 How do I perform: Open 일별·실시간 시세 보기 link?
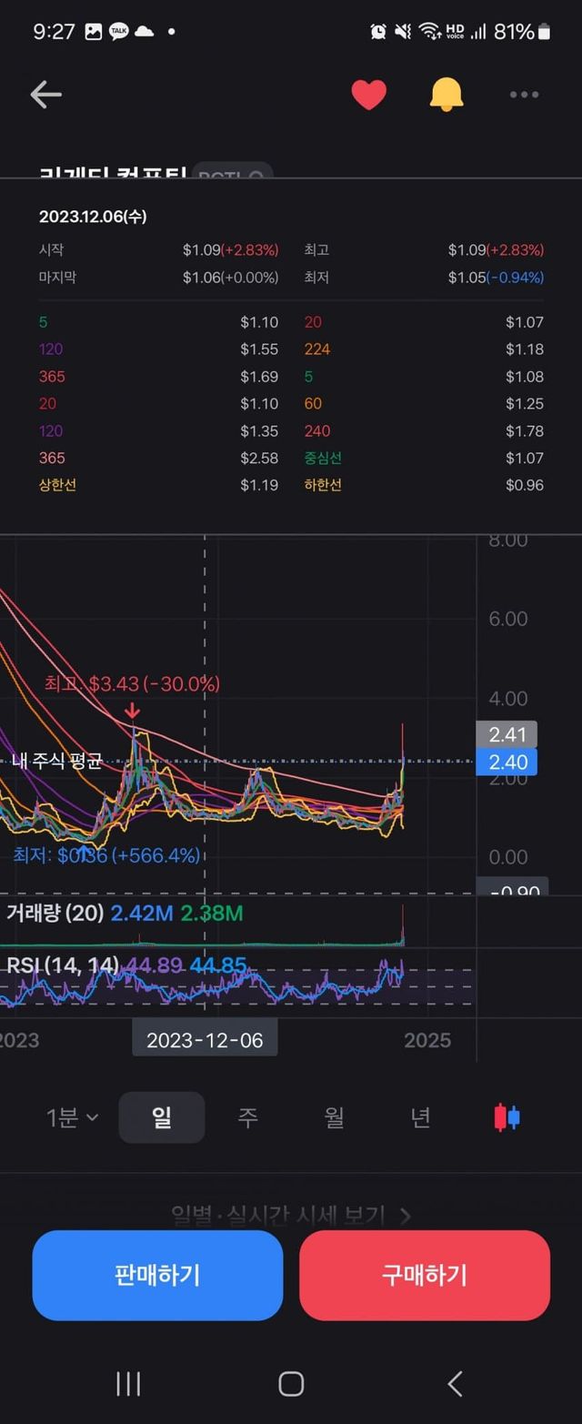coord(291,1215)
